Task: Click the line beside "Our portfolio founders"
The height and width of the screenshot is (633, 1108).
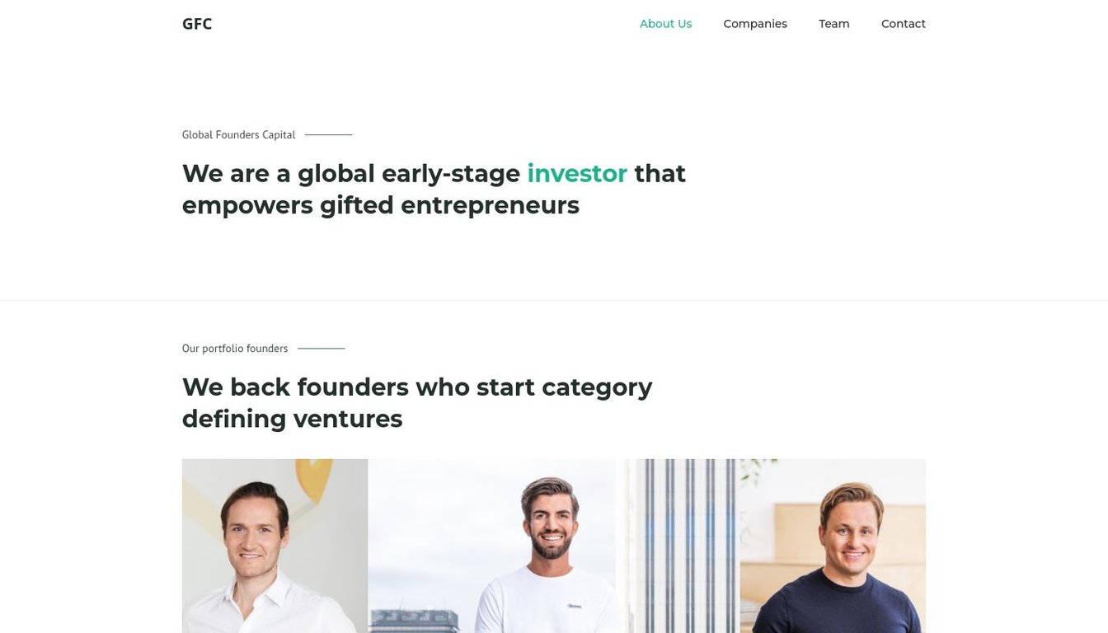Action: click(x=321, y=348)
